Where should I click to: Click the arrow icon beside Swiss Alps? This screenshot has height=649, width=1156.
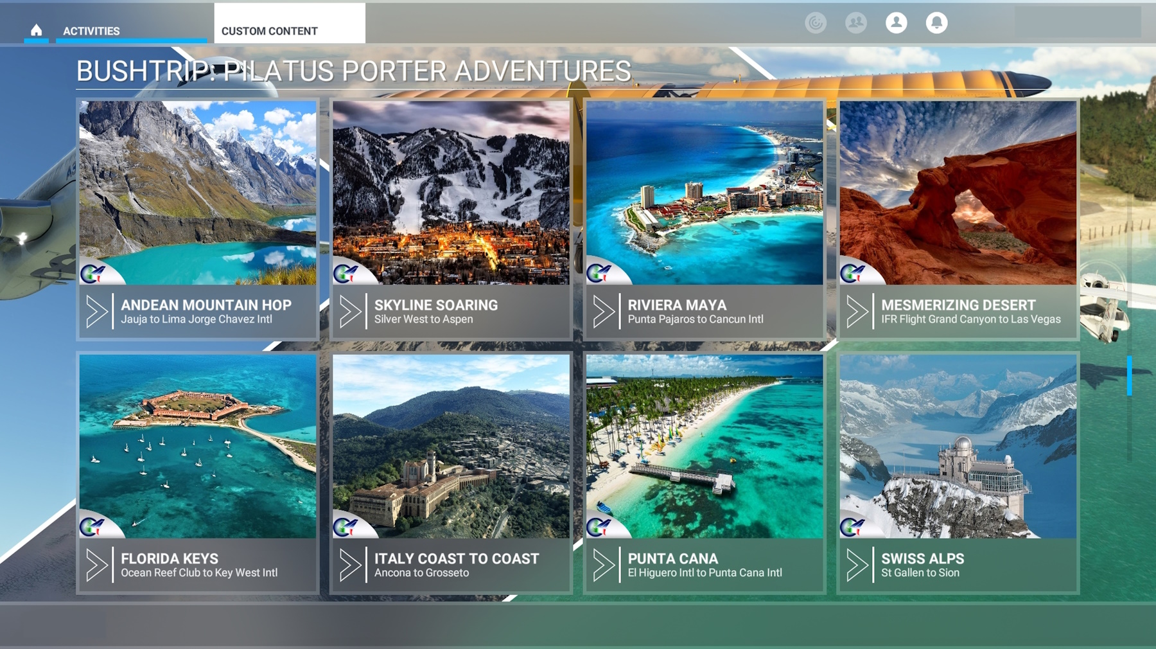coord(857,565)
